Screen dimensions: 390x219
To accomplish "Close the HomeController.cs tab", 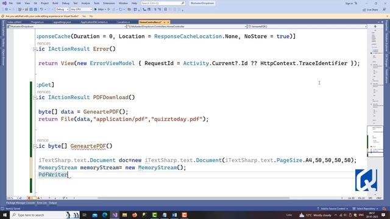I will click(168, 22).
